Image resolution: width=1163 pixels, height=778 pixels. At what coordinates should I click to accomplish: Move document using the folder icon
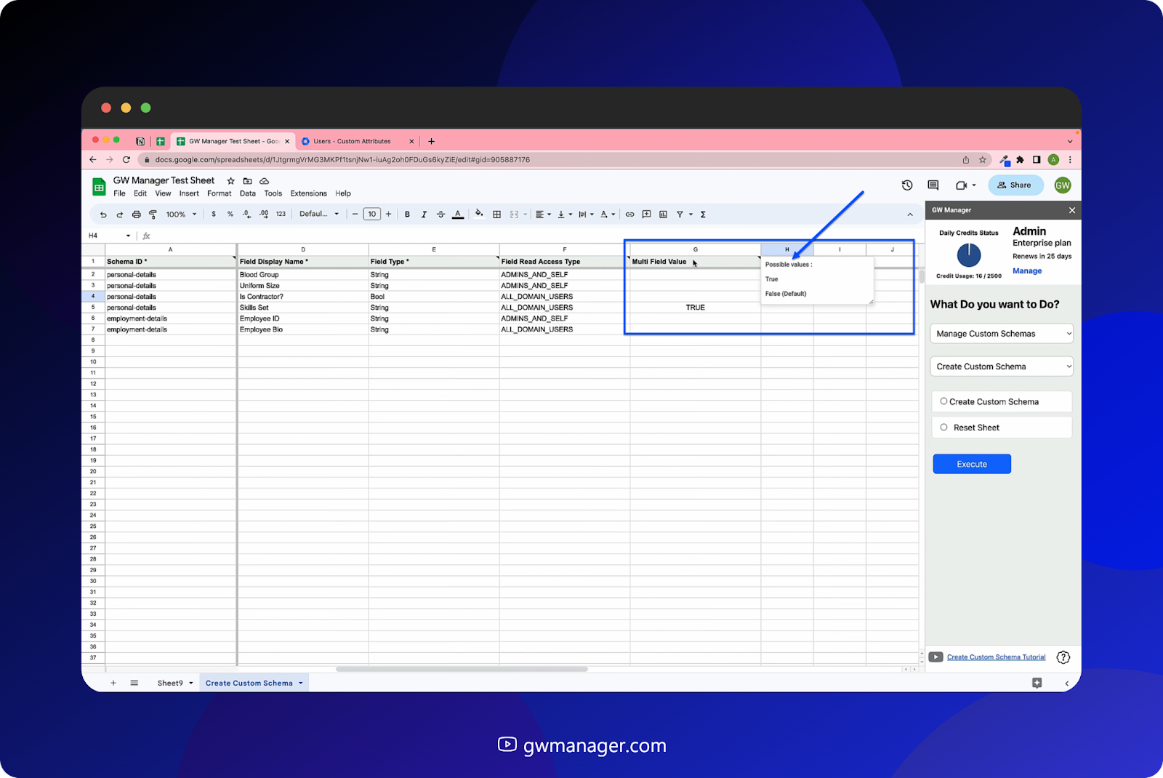[248, 181]
